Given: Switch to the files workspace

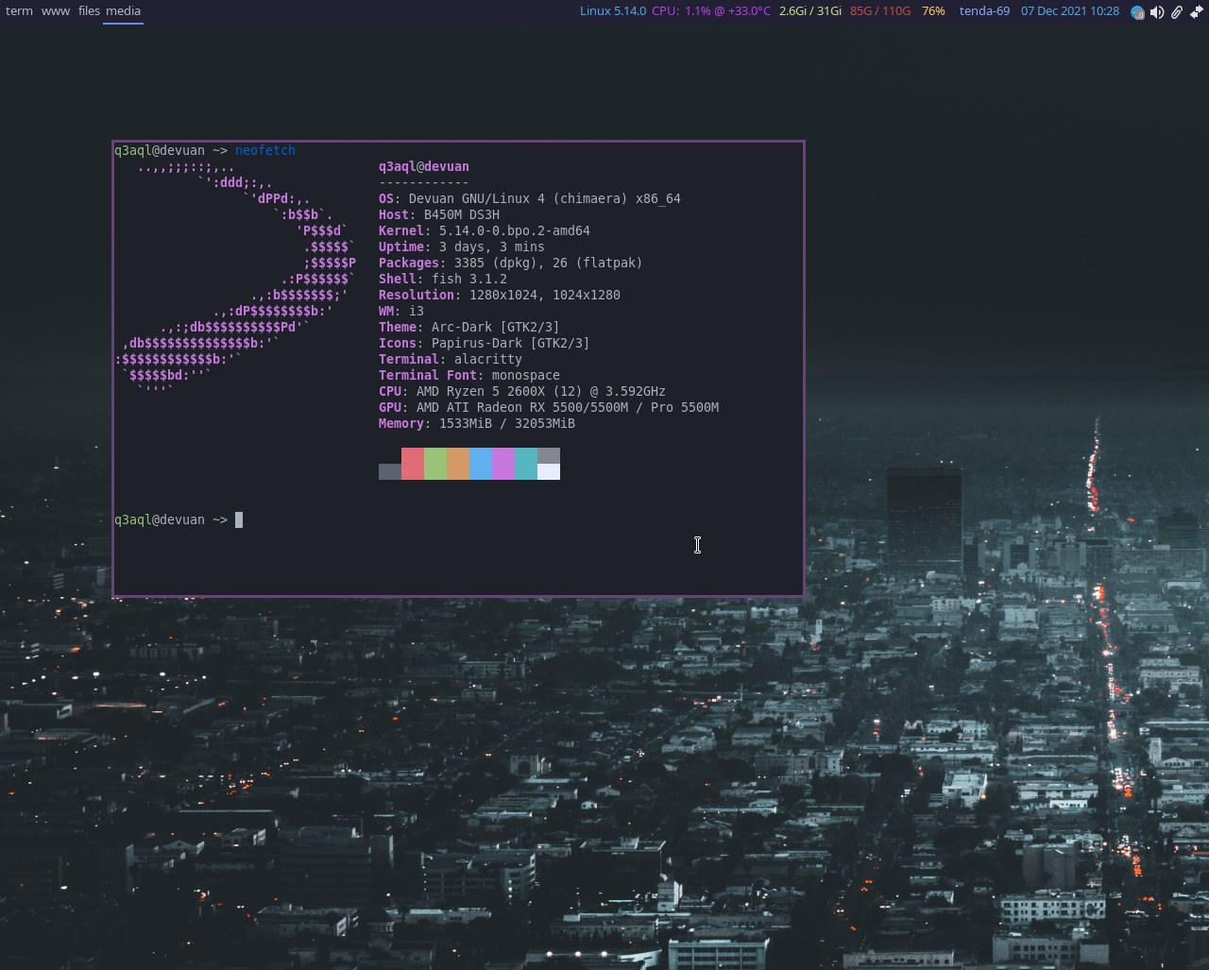Looking at the screenshot, I should [x=89, y=11].
